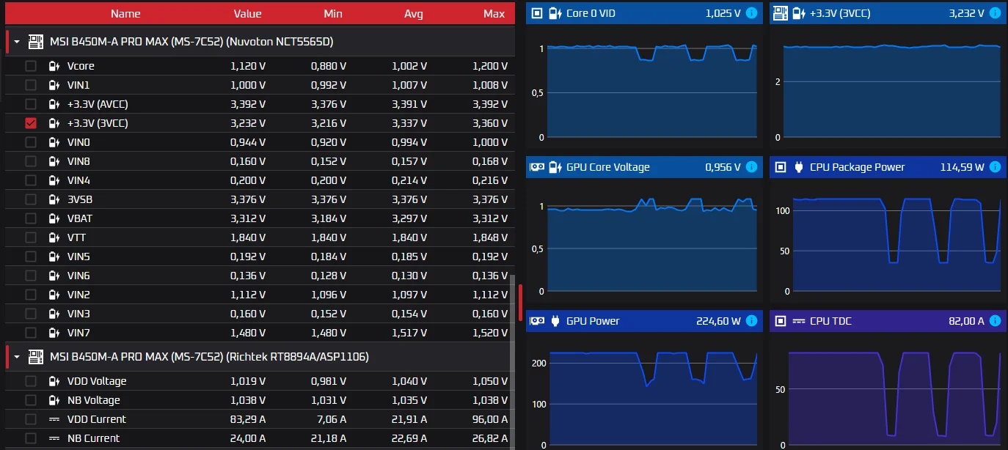
Task: Click the Nuvoton NCT5565D motherboard icon
Action: [x=36, y=42]
